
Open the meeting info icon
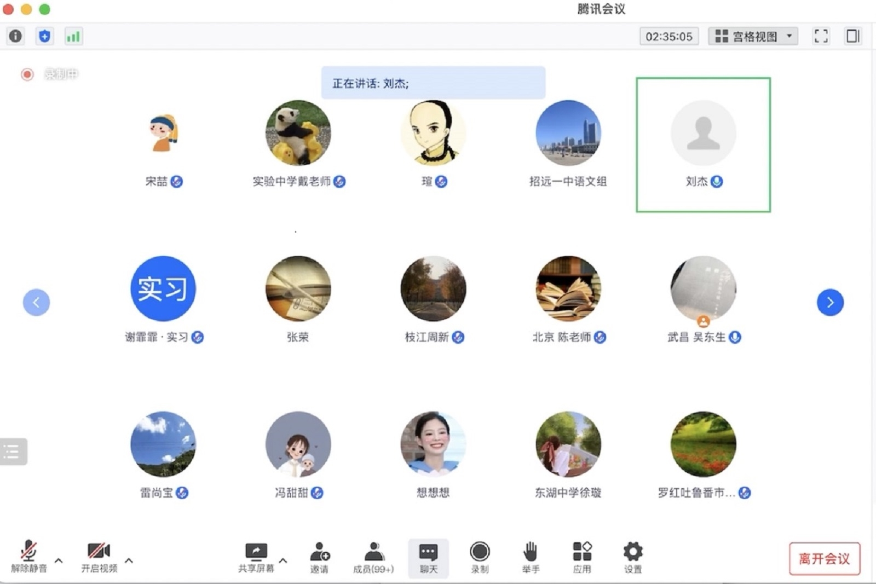(x=15, y=36)
